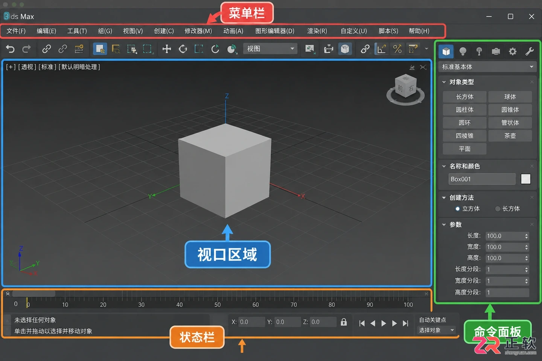This screenshot has width=542, height=361.
Task: Open the 视图 reference coordinate dropdown
Action: (270, 49)
